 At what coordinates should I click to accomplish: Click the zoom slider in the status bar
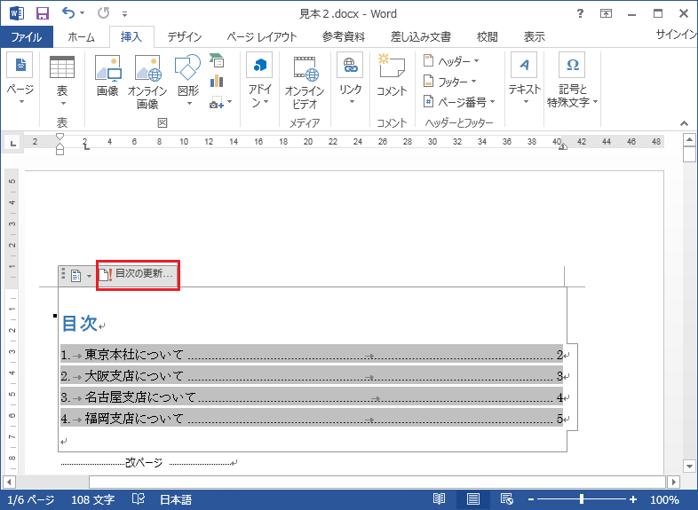pos(582,499)
